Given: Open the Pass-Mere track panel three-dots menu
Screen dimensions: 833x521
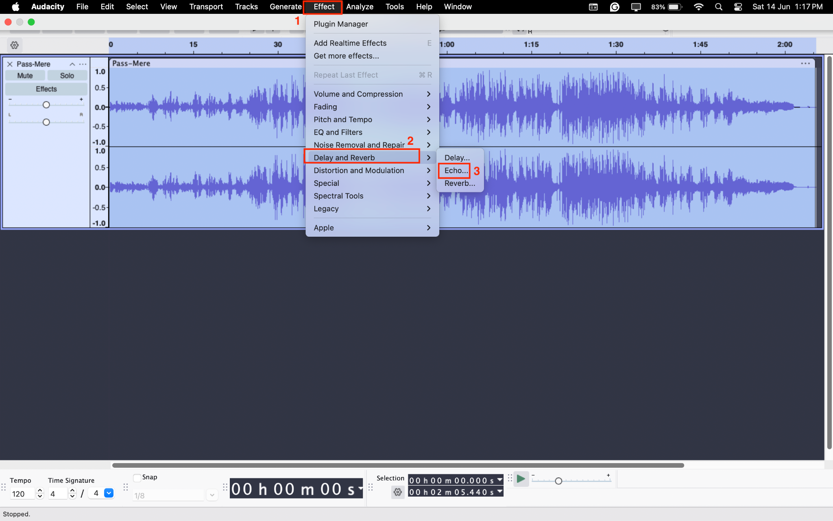Looking at the screenshot, I should pos(83,64).
